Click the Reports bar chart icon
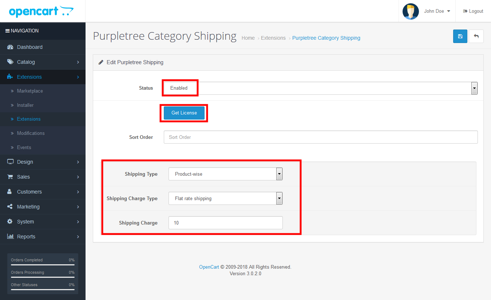491x300 pixels. (10, 237)
